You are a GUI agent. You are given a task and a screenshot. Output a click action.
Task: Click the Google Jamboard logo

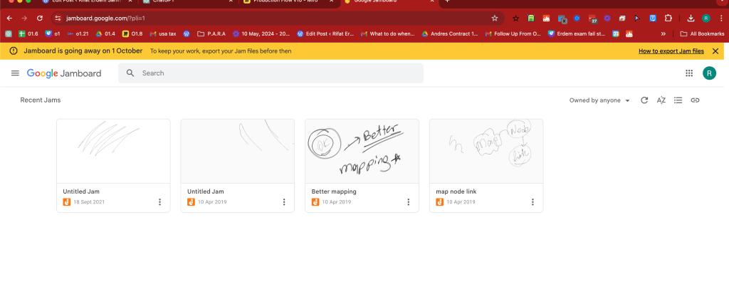(64, 73)
